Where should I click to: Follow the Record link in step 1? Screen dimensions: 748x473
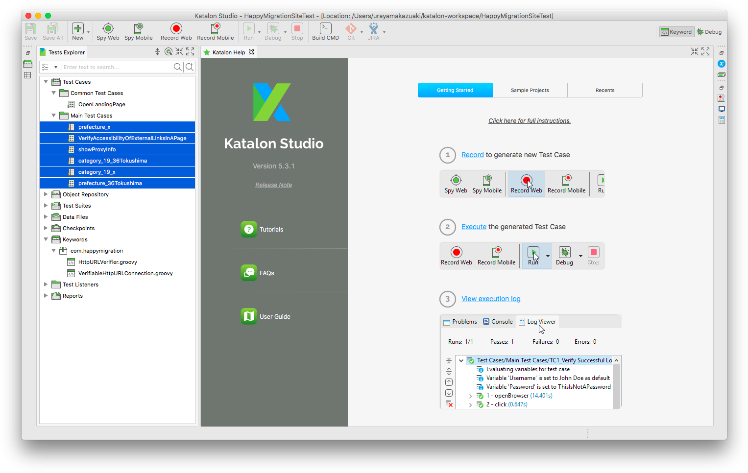pyautogui.click(x=472, y=155)
